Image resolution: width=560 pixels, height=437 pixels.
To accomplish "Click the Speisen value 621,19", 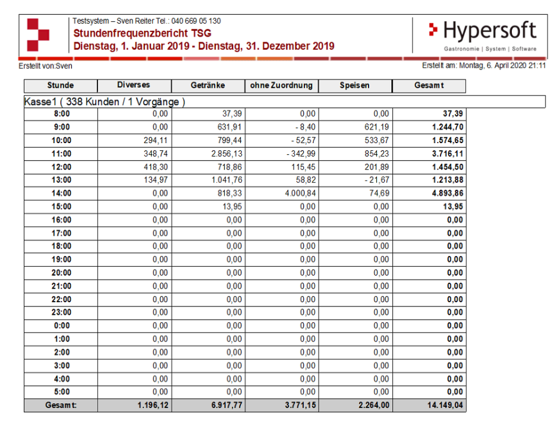I will coord(377,127).
